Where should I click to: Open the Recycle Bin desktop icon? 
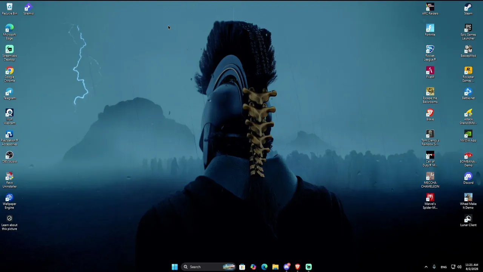pos(9,9)
